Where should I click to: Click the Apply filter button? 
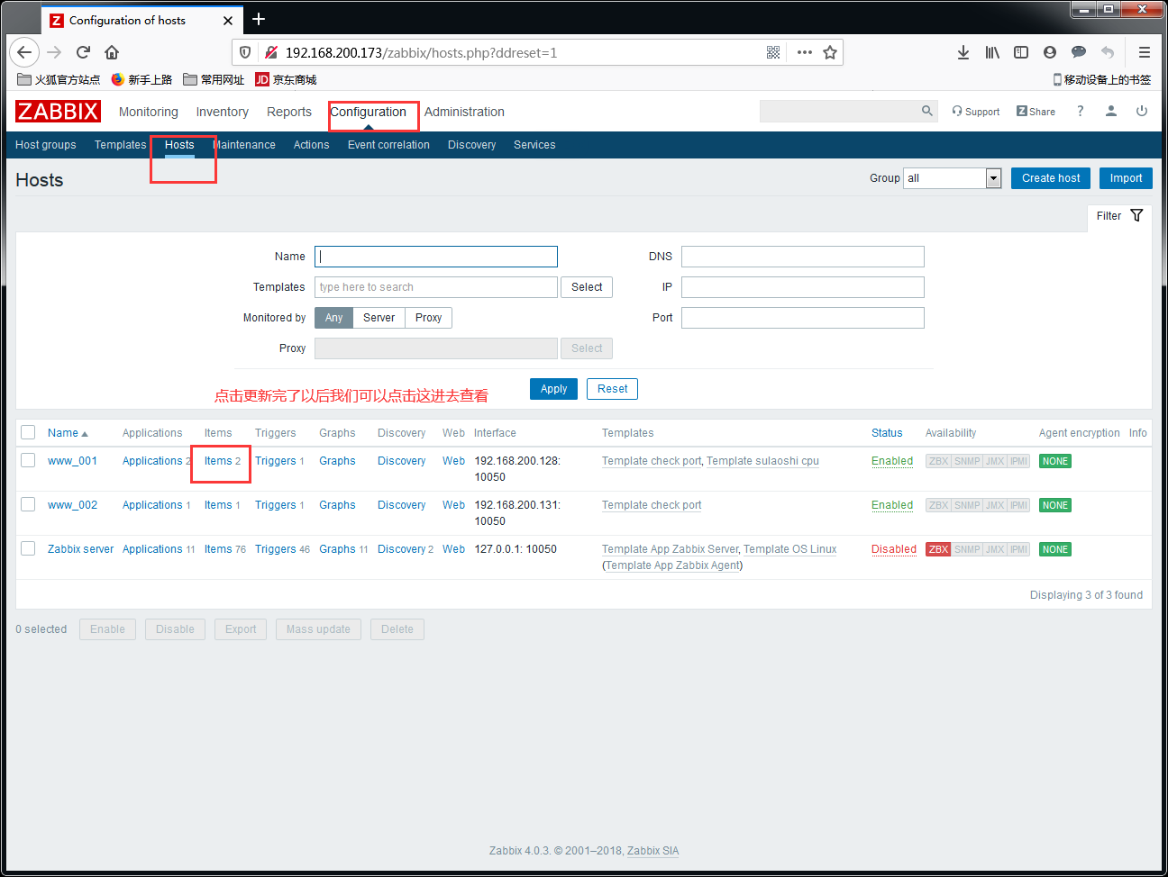click(x=553, y=389)
